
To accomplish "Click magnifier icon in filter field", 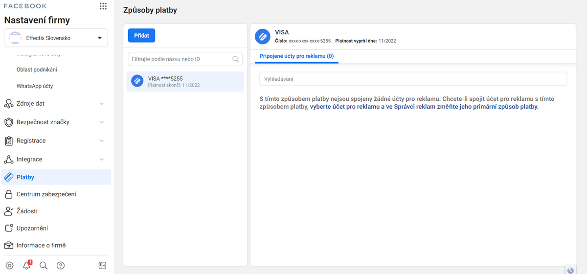I will pyautogui.click(x=236, y=59).
